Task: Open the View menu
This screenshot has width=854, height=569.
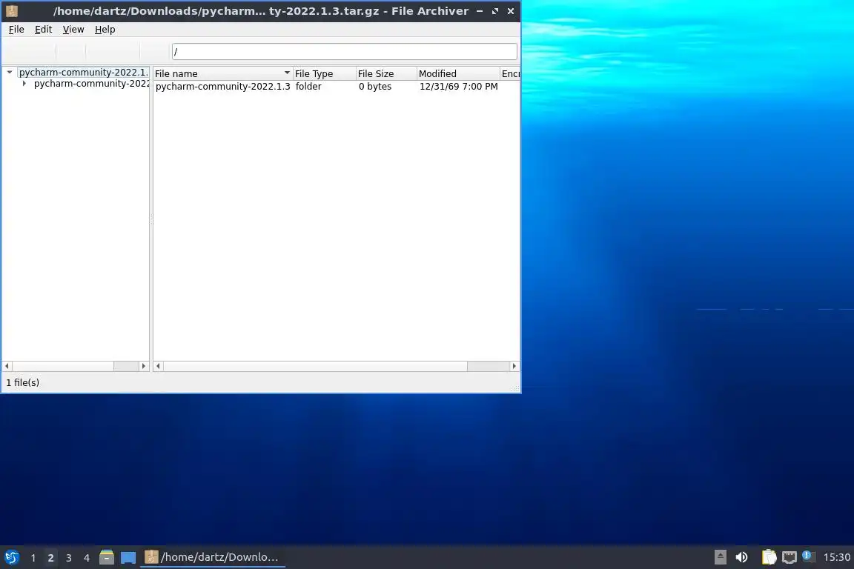Action: tap(73, 30)
